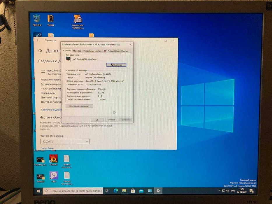272x204 pixels.
Task: Click the 1792 МБ shared system memory value
Action: tap(102, 100)
